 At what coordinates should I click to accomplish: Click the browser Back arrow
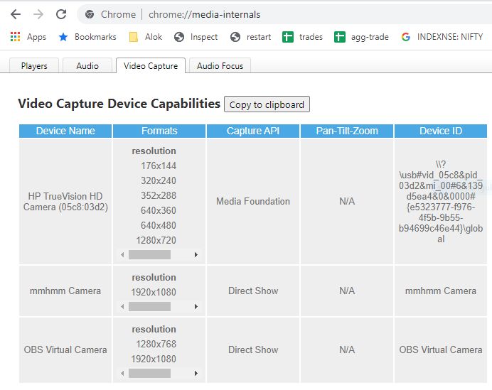pos(16,14)
